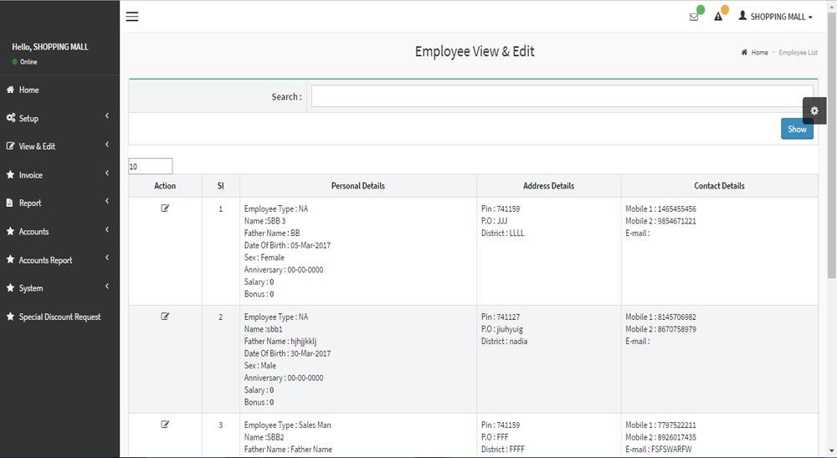
Task: Expand the Accounts menu chevron
Action: pos(107,229)
